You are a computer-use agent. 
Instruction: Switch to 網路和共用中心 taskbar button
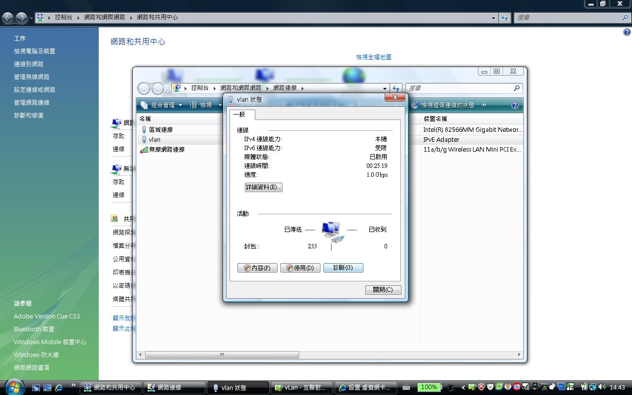(x=111, y=388)
